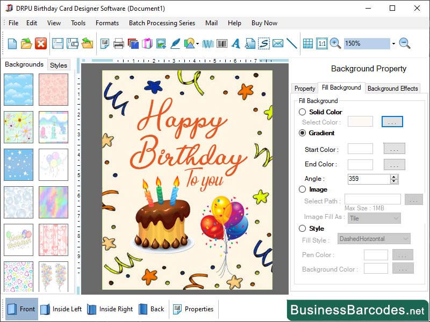
Task: Enable Solid Color background fill
Action: (x=303, y=112)
